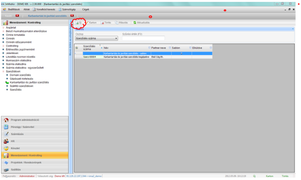Open Likviditás nyomon követés item
The image size is (301, 180).
click(x=20, y=56)
